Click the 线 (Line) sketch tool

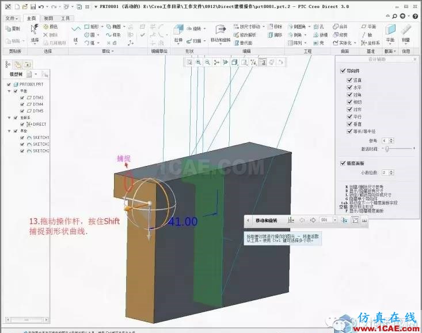[75, 34]
